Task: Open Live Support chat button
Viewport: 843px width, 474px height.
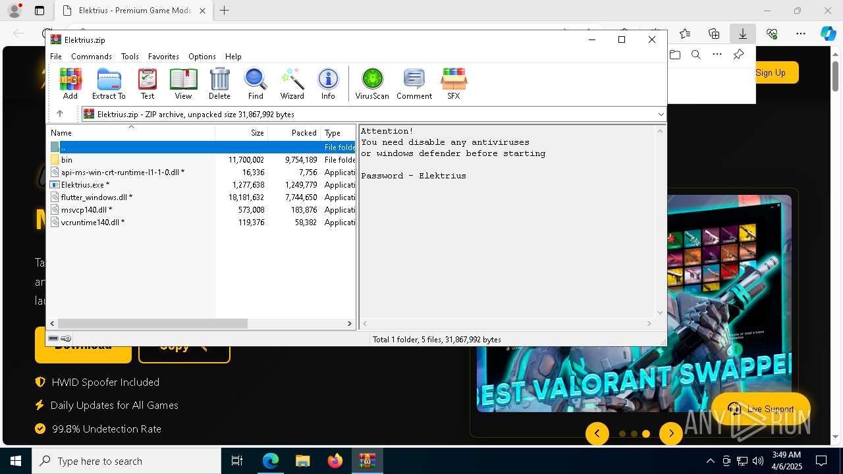Action: click(761, 409)
